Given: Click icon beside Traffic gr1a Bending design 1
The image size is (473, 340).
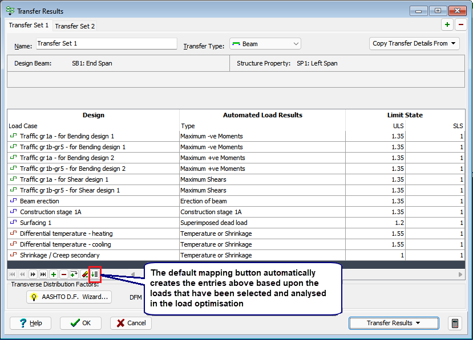Looking at the screenshot, I should pos(13,136).
